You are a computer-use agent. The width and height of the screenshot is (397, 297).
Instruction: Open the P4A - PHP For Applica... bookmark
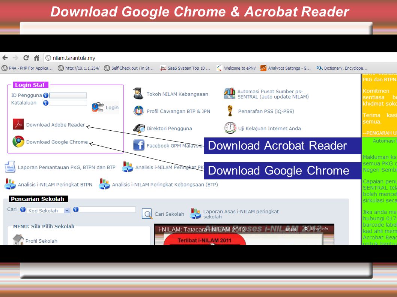coord(27,68)
